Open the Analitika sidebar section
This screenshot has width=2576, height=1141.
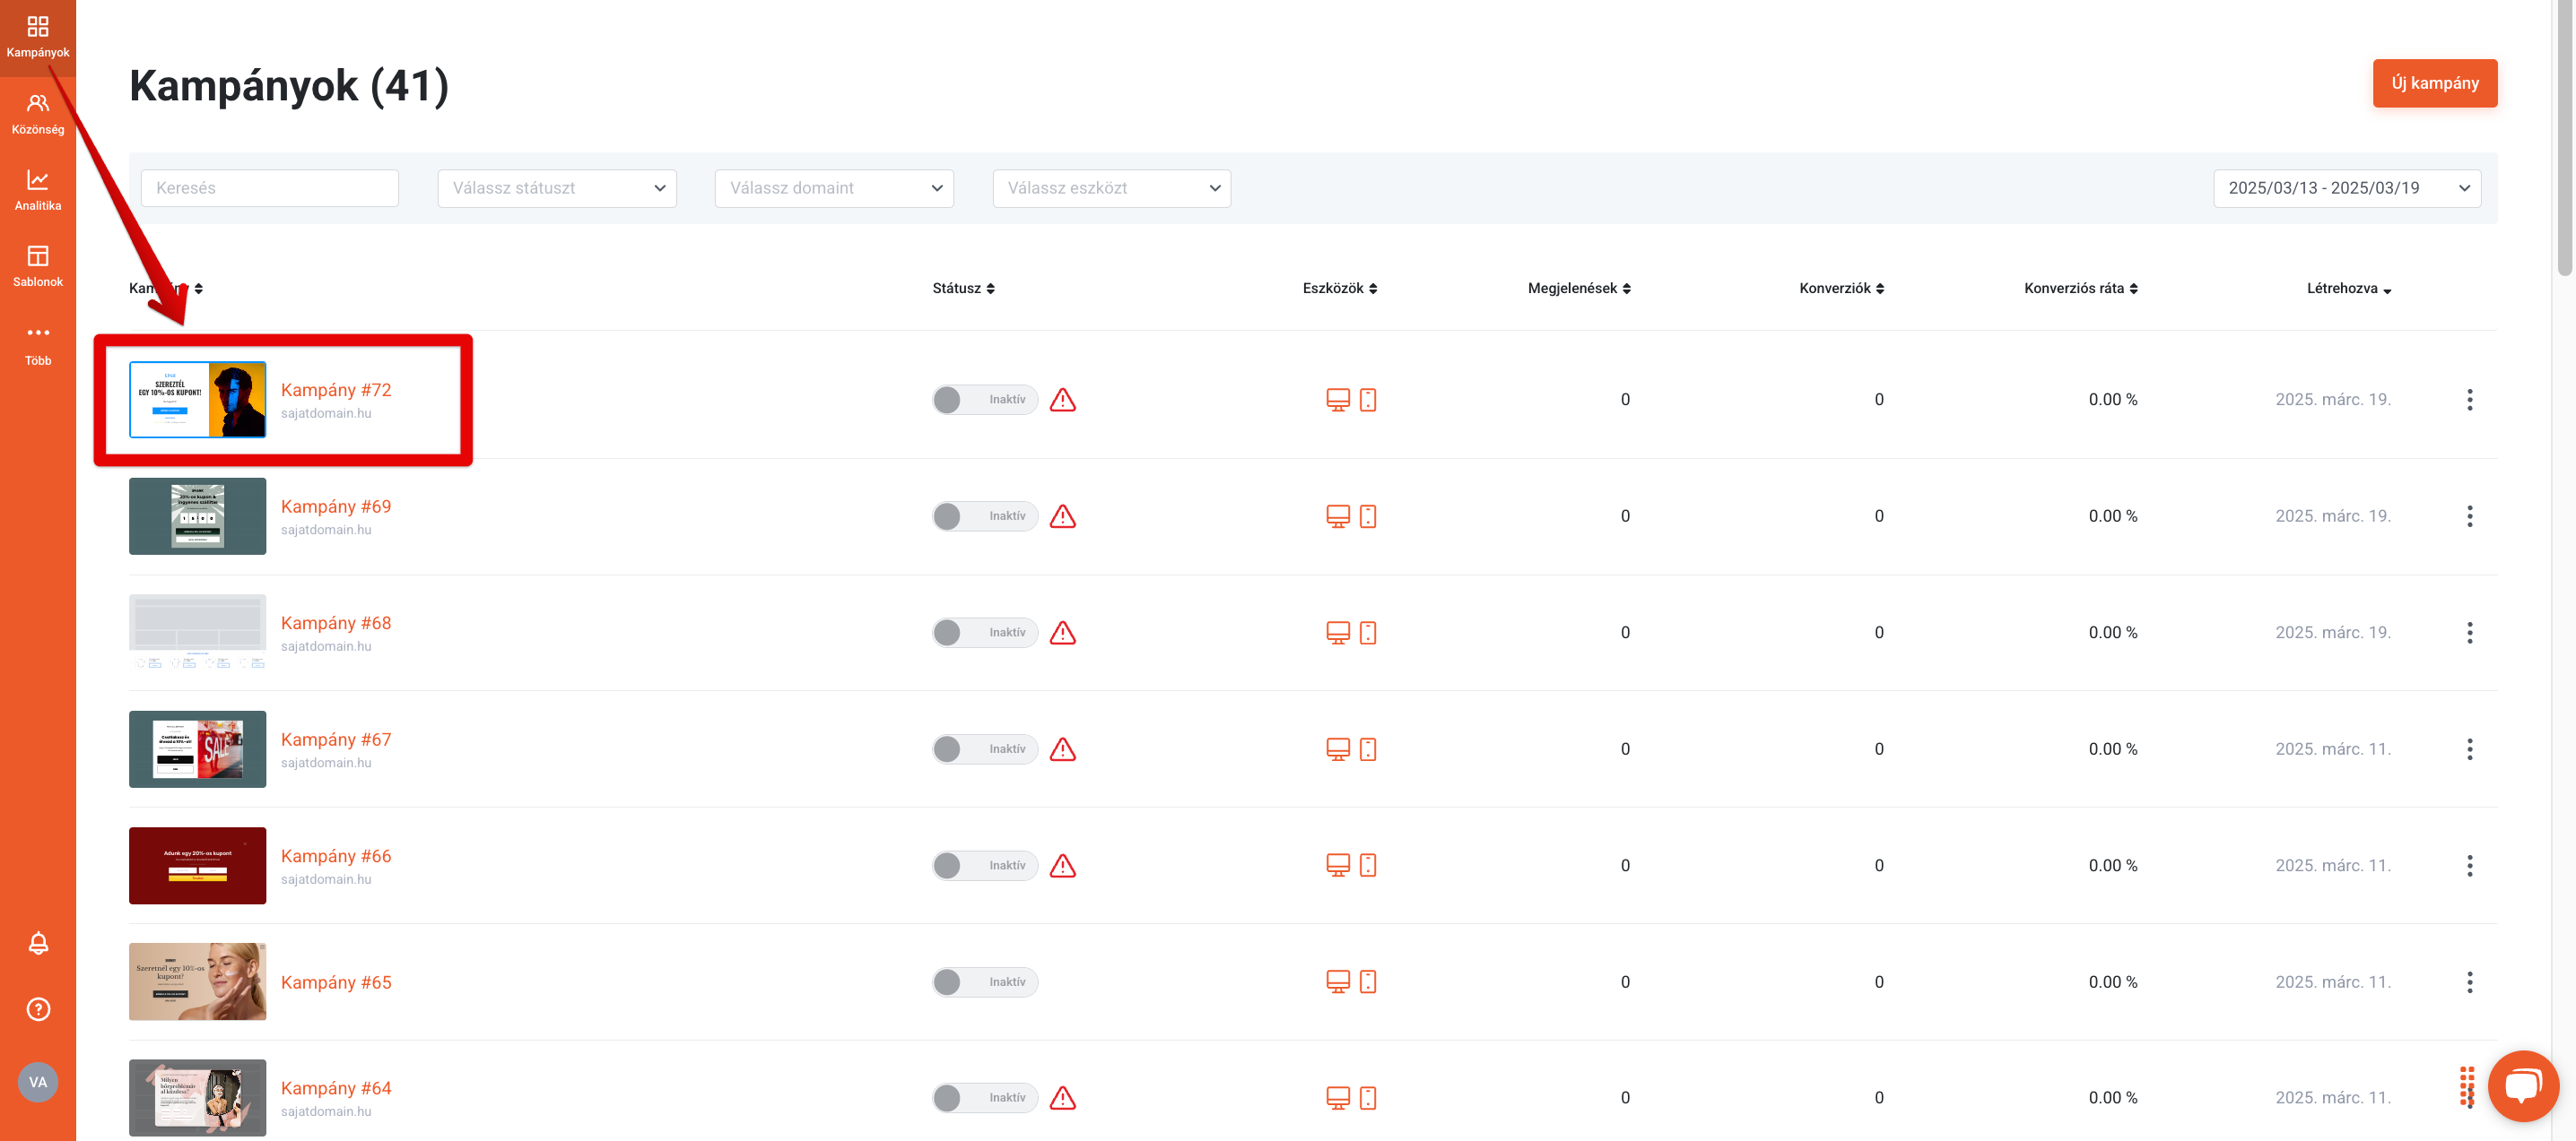(38, 191)
